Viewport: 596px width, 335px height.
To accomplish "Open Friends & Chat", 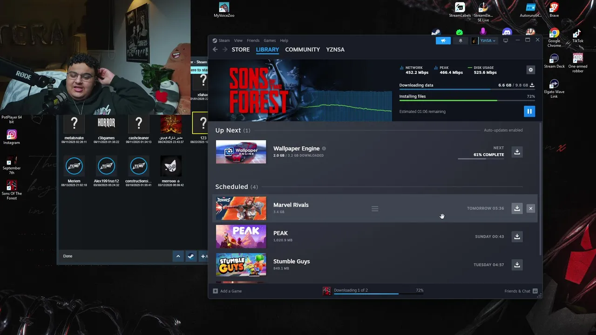I will [521, 291].
